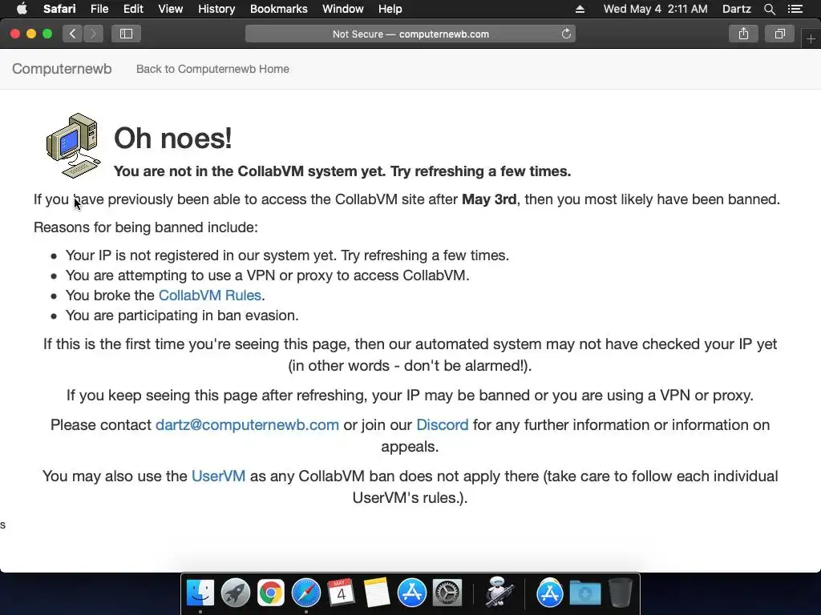Open a new tab with plus button
This screenshot has height=615, width=821.
[x=811, y=38]
